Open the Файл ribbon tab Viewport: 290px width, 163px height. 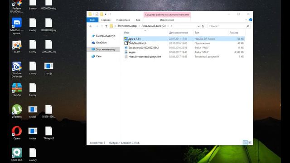(92, 20)
